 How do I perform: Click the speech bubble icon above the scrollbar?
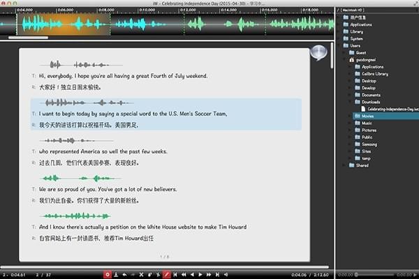[318, 52]
